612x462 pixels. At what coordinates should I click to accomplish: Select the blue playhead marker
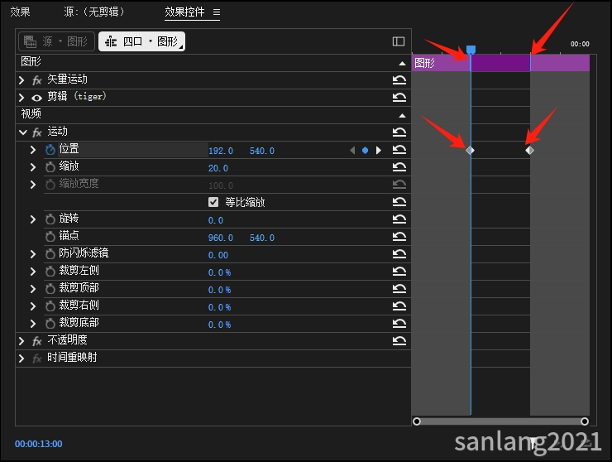point(471,50)
